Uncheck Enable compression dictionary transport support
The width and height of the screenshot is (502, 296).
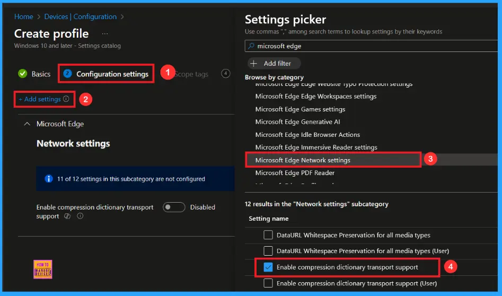click(268, 267)
